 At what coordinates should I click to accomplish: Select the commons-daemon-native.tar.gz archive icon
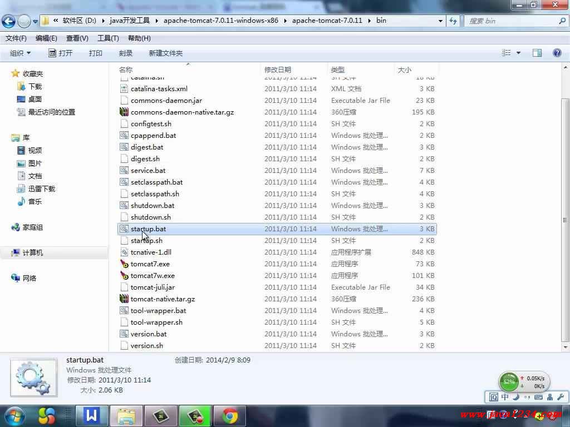coord(124,112)
